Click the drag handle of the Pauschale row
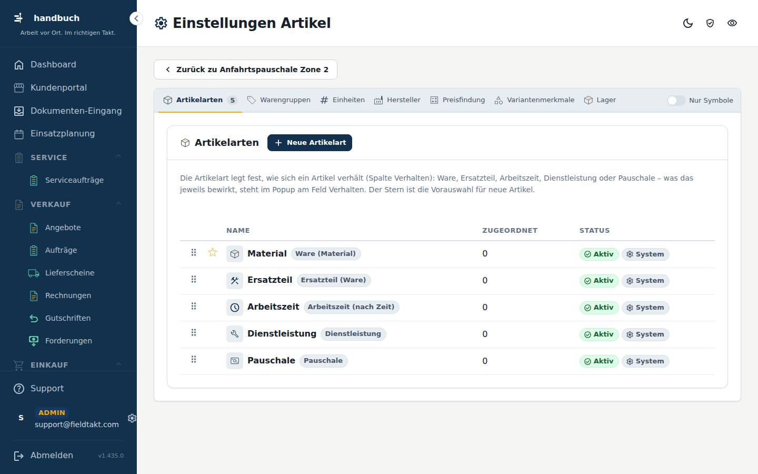Viewport: 758px width, 474px height. click(x=194, y=359)
